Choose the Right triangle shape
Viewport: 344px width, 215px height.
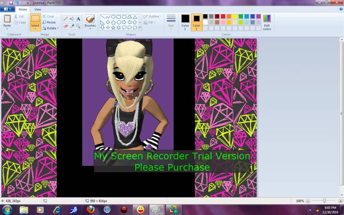point(102,22)
